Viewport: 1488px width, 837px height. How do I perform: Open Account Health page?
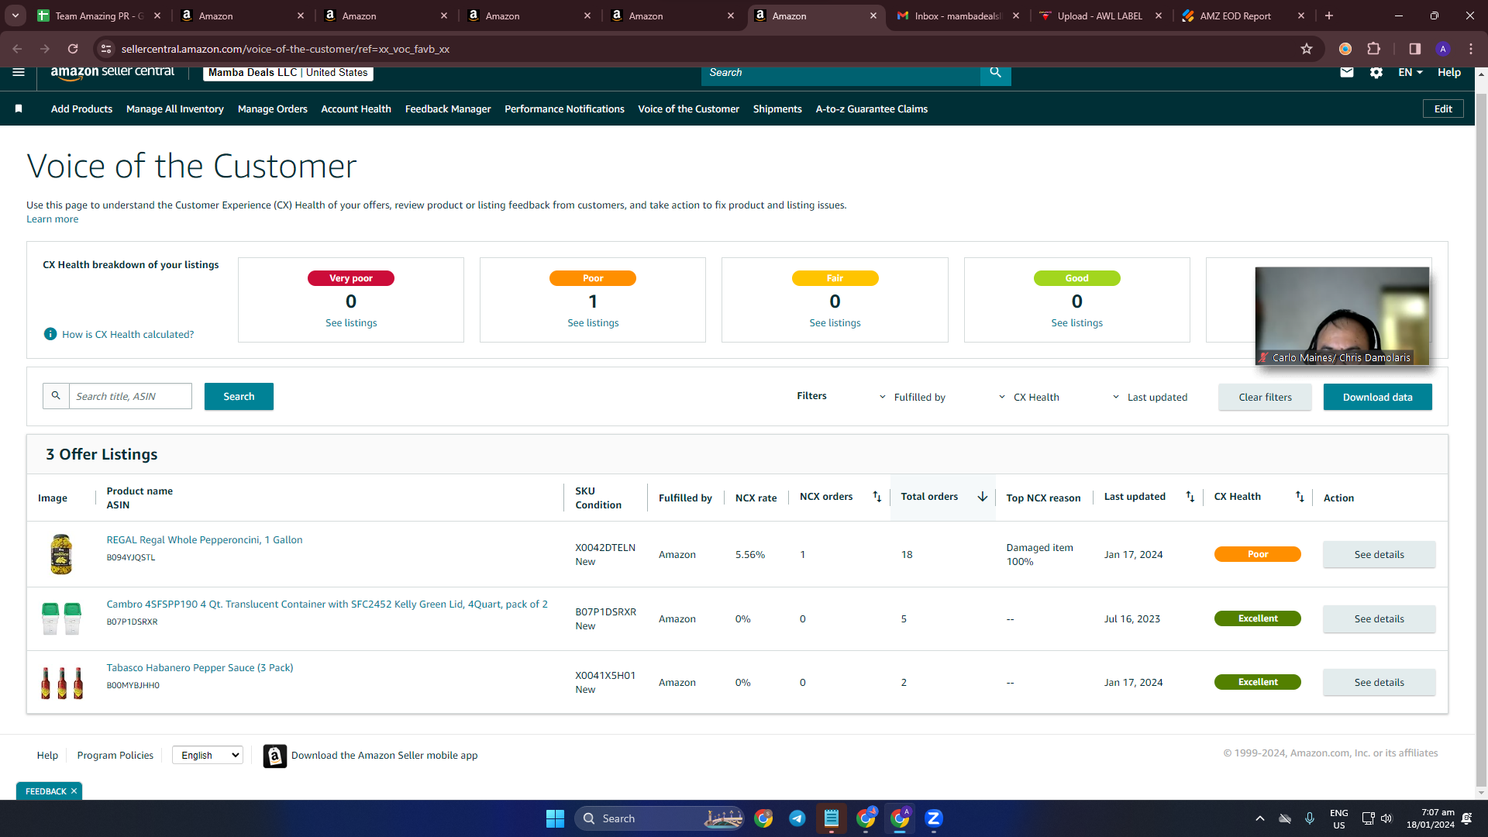tap(356, 109)
